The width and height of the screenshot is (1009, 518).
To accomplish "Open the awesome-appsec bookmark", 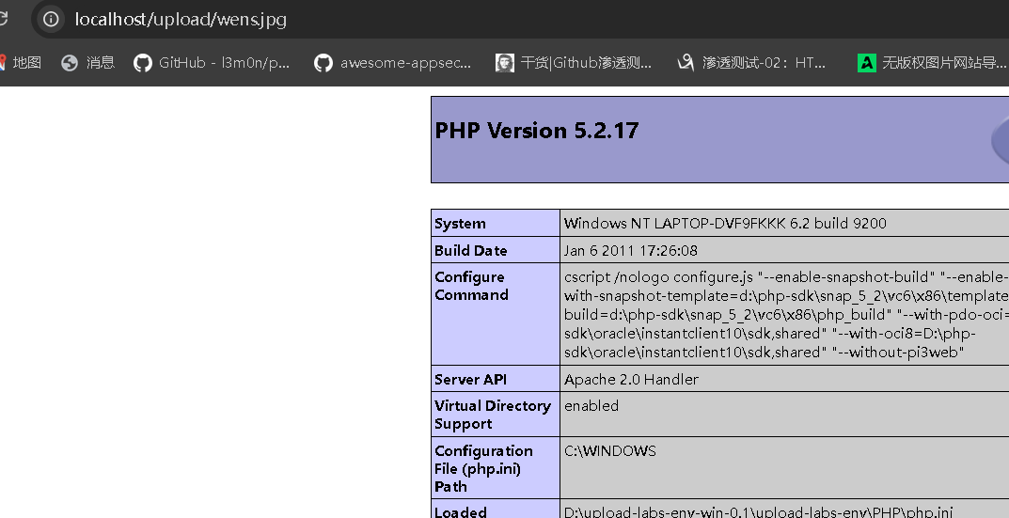I will coord(392,62).
